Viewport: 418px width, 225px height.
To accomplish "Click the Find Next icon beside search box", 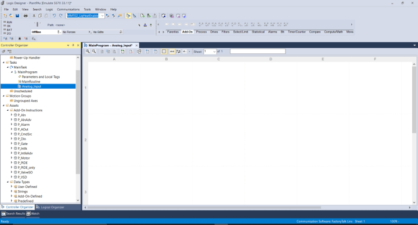I will (114, 16).
